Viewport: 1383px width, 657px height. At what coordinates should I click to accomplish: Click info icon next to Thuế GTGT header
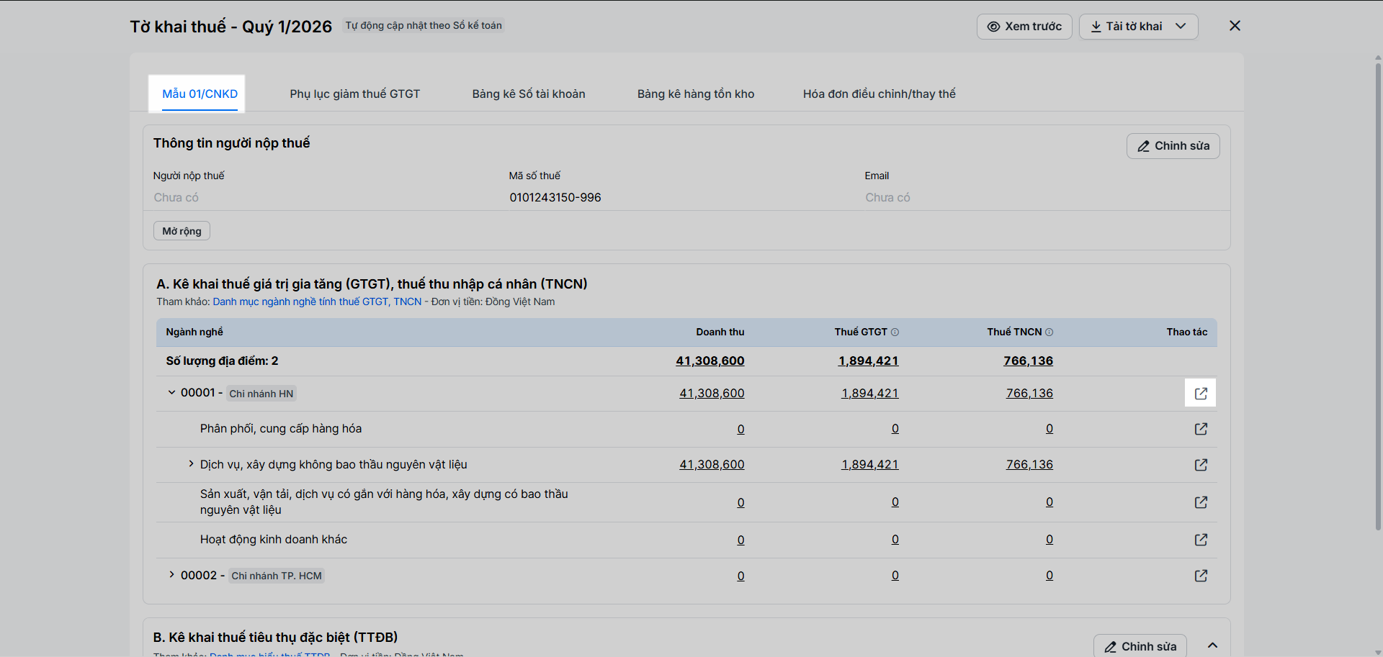(895, 332)
